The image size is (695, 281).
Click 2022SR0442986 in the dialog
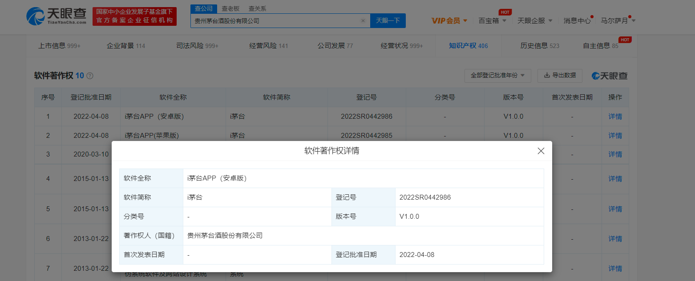(425, 197)
